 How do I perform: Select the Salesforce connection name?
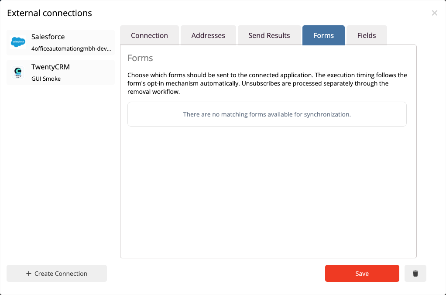point(48,37)
